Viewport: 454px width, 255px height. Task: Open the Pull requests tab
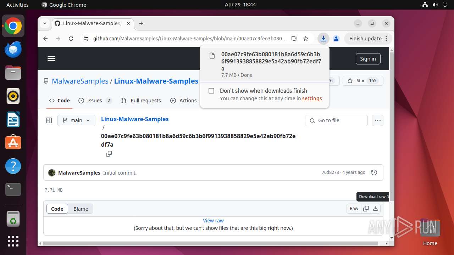pos(141,101)
